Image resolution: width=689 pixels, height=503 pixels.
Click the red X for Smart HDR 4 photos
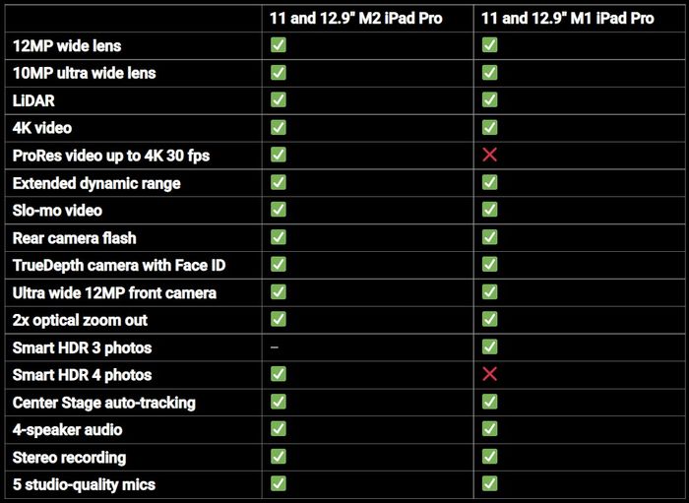(x=490, y=374)
